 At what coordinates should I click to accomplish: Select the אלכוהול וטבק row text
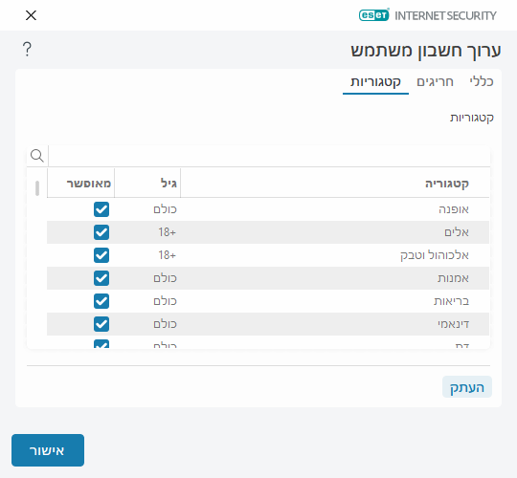[x=435, y=255]
